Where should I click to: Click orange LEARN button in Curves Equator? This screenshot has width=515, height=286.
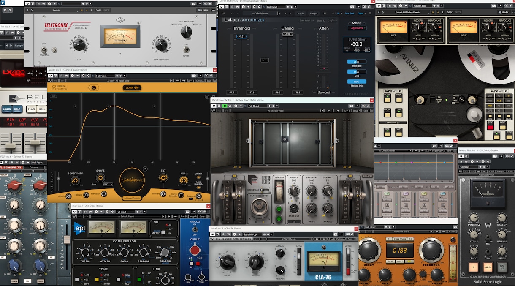(x=132, y=88)
